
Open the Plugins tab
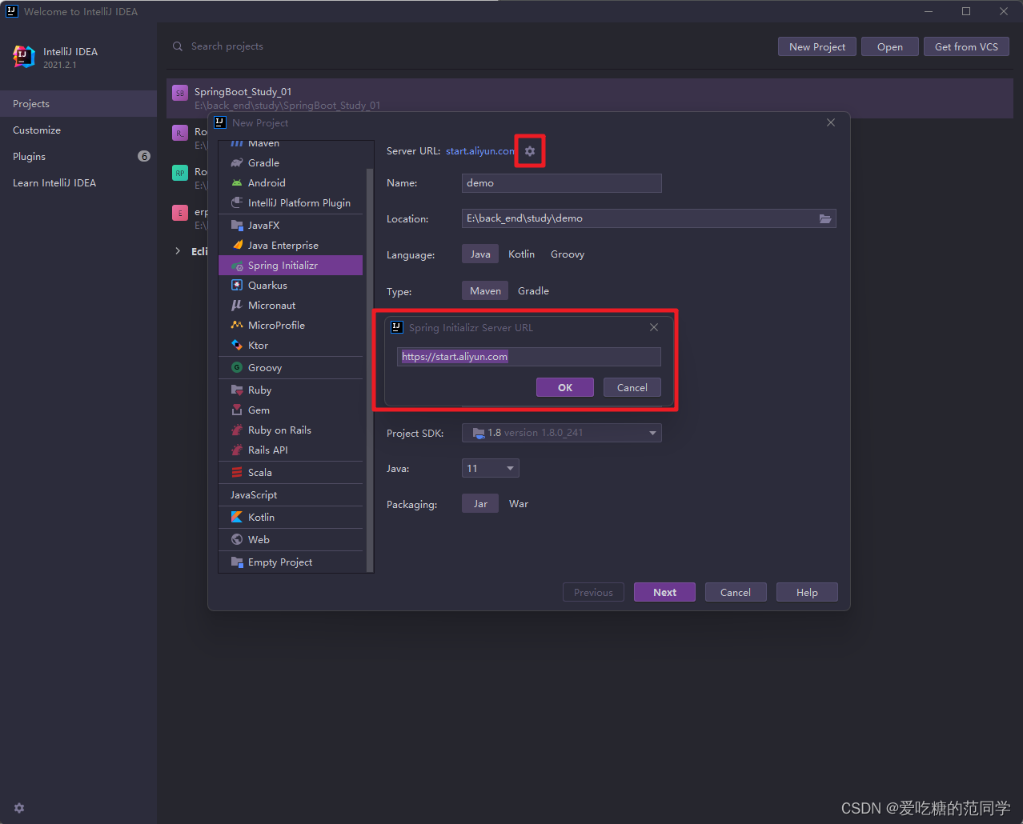click(78, 157)
